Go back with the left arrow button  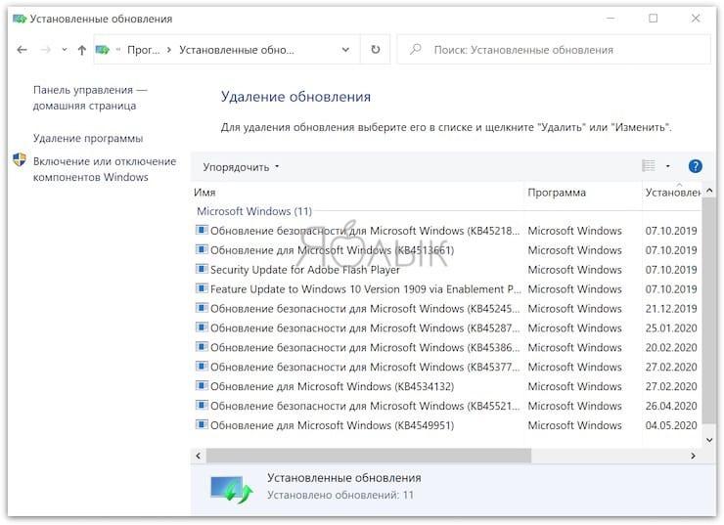point(22,50)
